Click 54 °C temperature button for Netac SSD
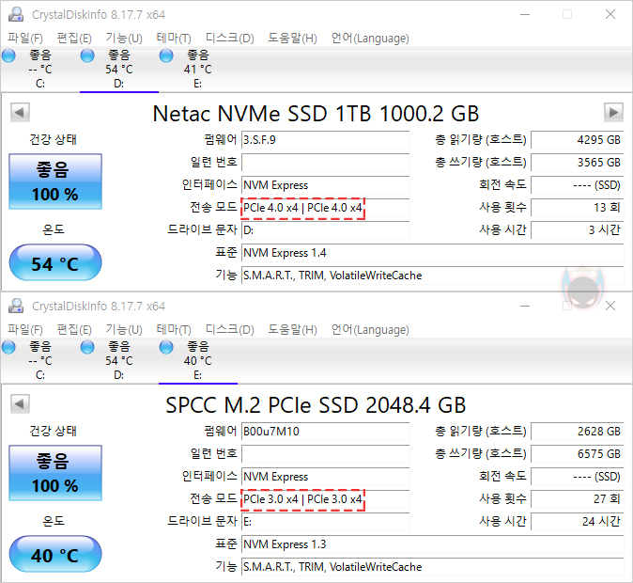633x583 pixels. [55, 262]
